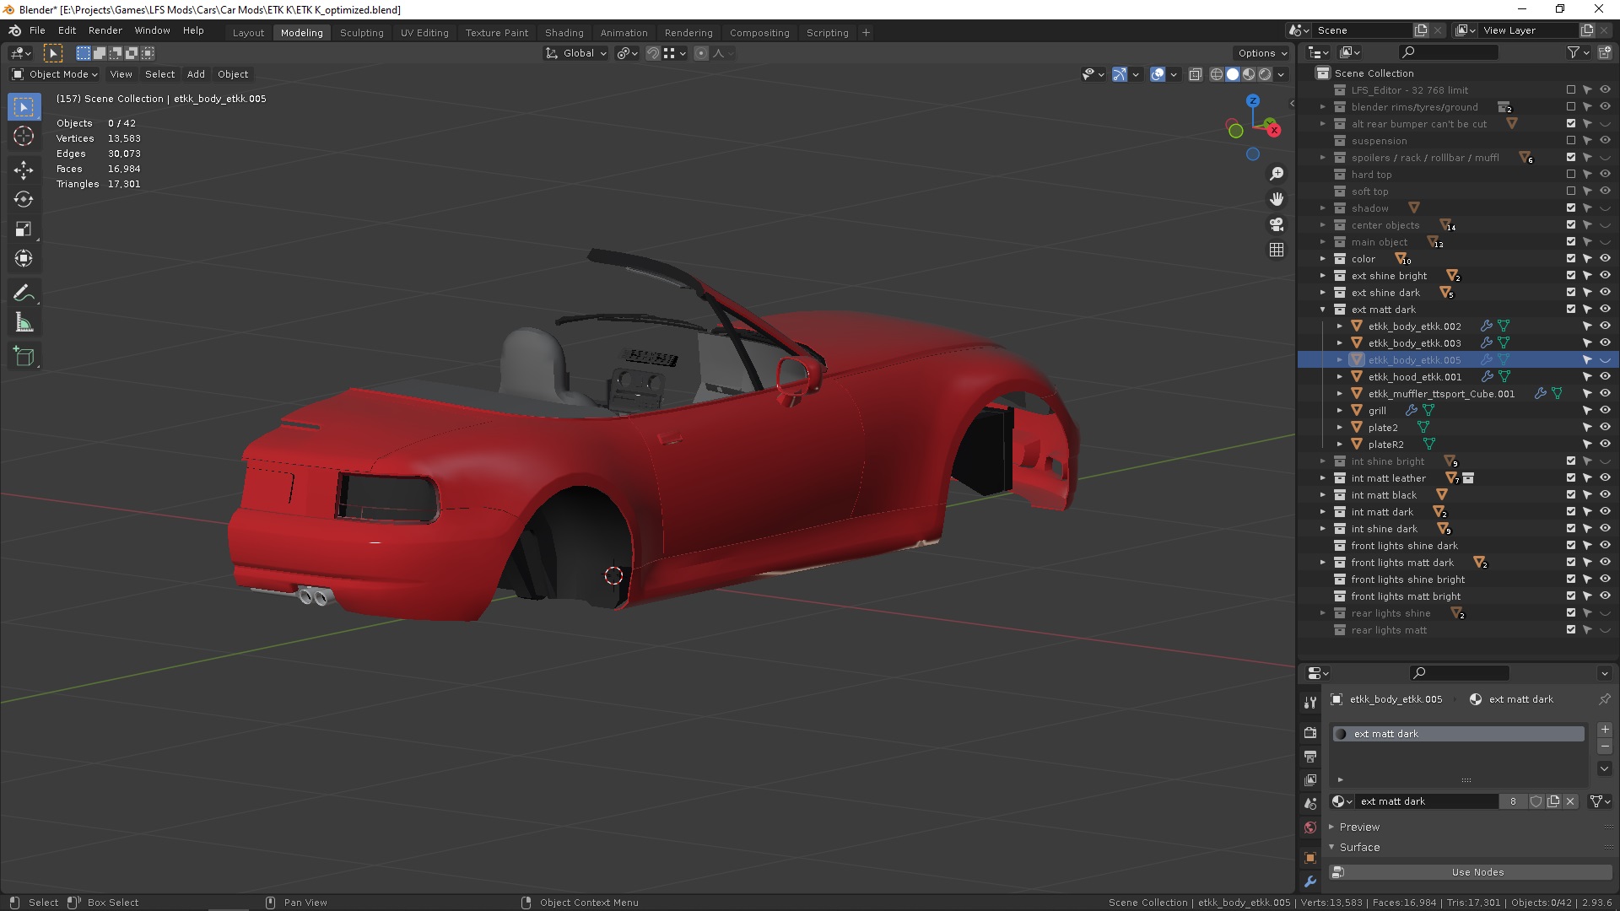Screen dimensions: 1620x911
Task: Switch to the Sculpting workspace tab
Action: tap(361, 33)
